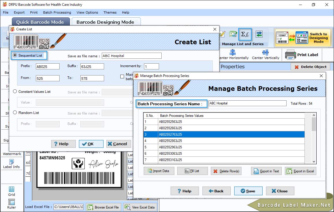Viewport: 334px width, 212px height.
Task: Open the Batch Processing menu
Action: point(57,12)
